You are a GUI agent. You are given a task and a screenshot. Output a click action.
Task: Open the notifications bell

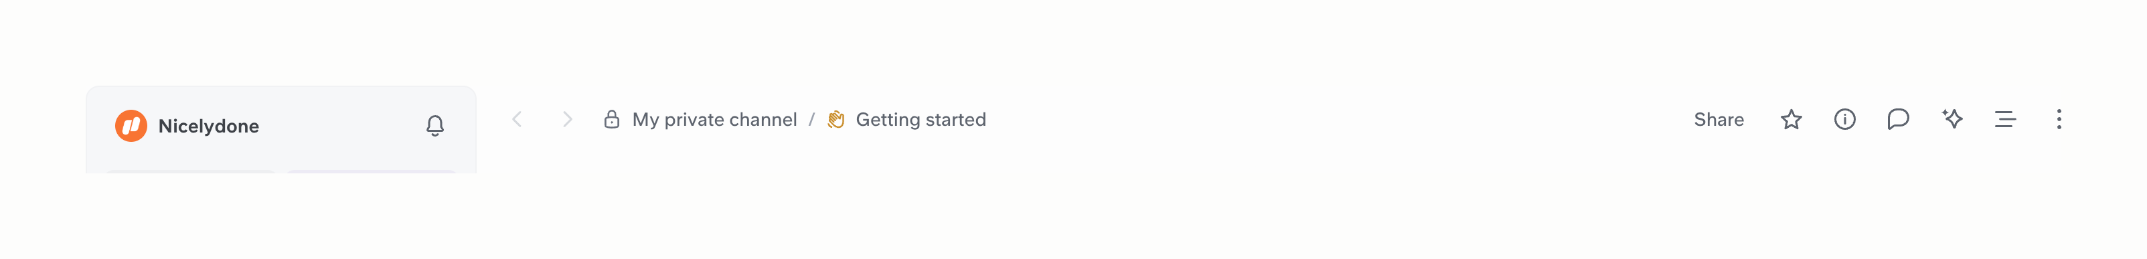click(x=434, y=126)
